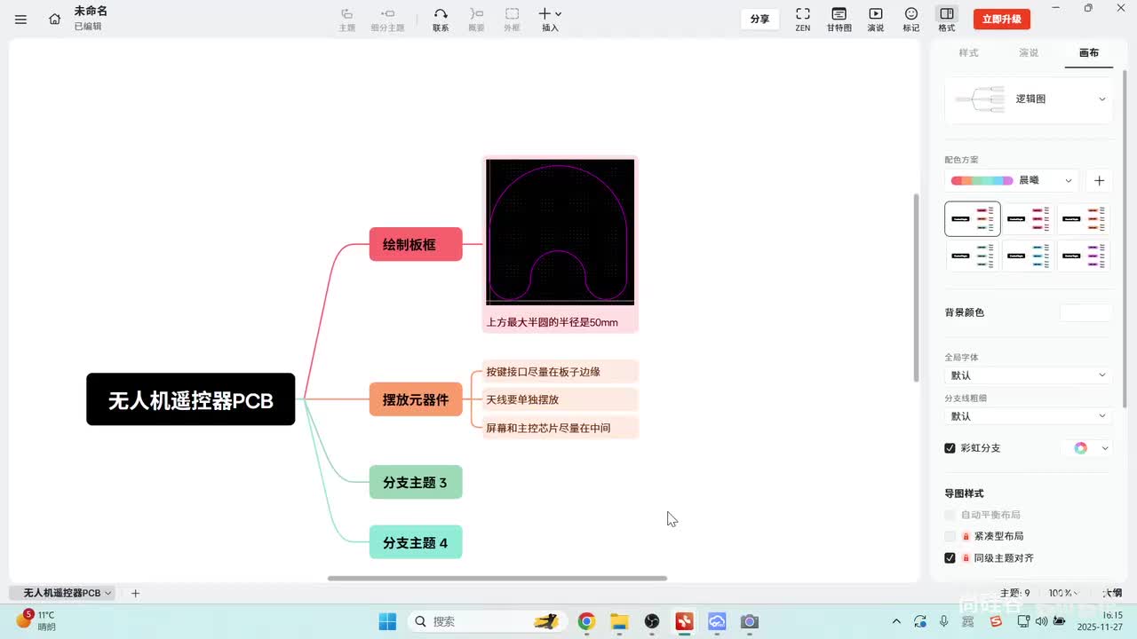Select caption 上方最大半圆的半径是50mm
The height and width of the screenshot is (639, 1137).
point(552,322)
